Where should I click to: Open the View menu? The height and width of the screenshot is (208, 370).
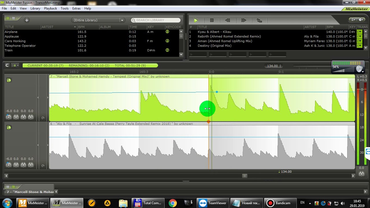pyautogui.click(x=23, y=8)
